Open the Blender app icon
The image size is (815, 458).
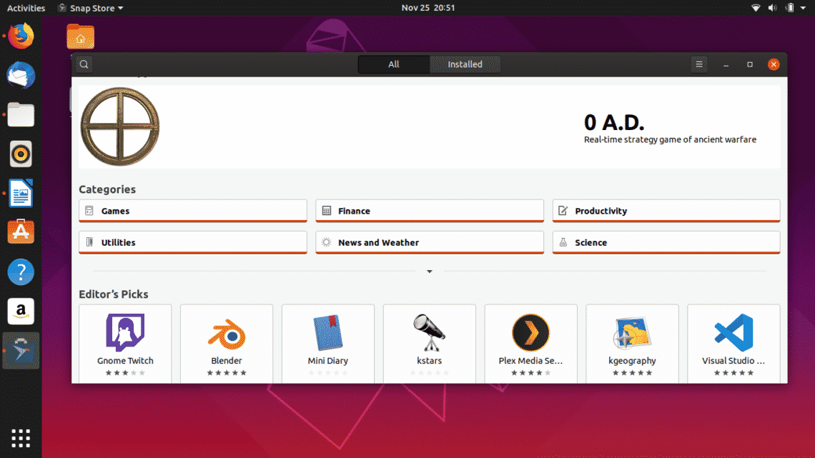click(x=227, y=334)
